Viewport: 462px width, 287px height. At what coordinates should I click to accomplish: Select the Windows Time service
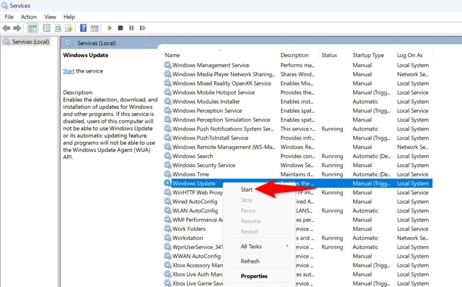(x=298, y=174)
